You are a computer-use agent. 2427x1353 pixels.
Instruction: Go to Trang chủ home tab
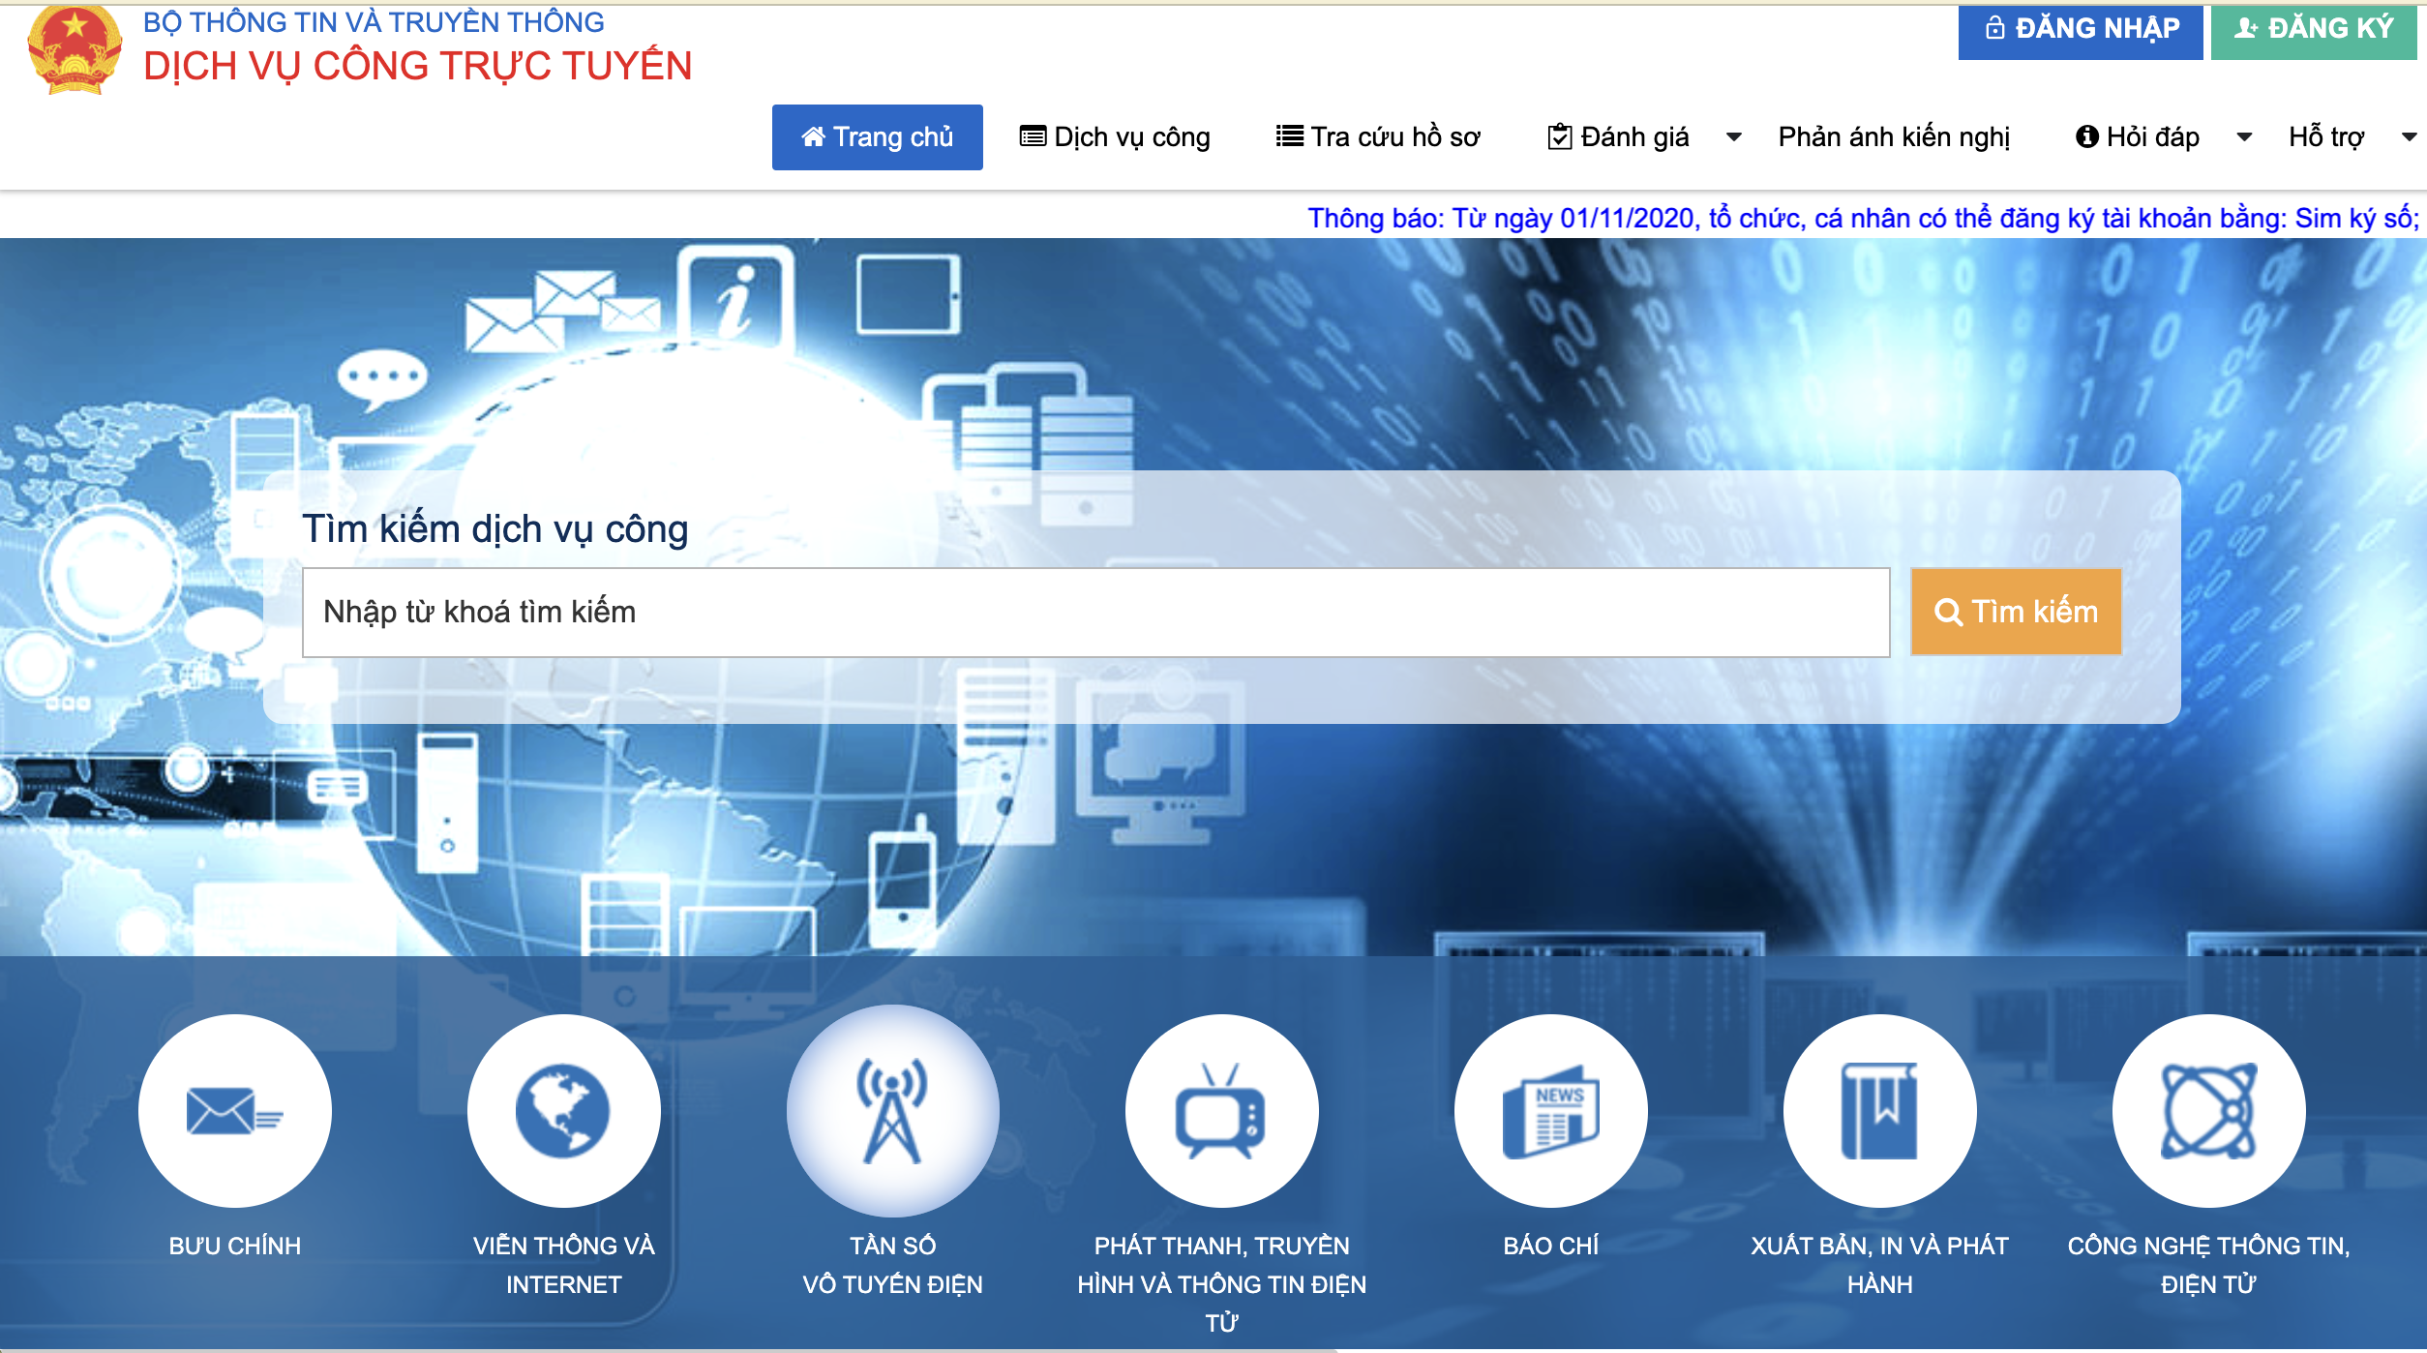point(877,137)
